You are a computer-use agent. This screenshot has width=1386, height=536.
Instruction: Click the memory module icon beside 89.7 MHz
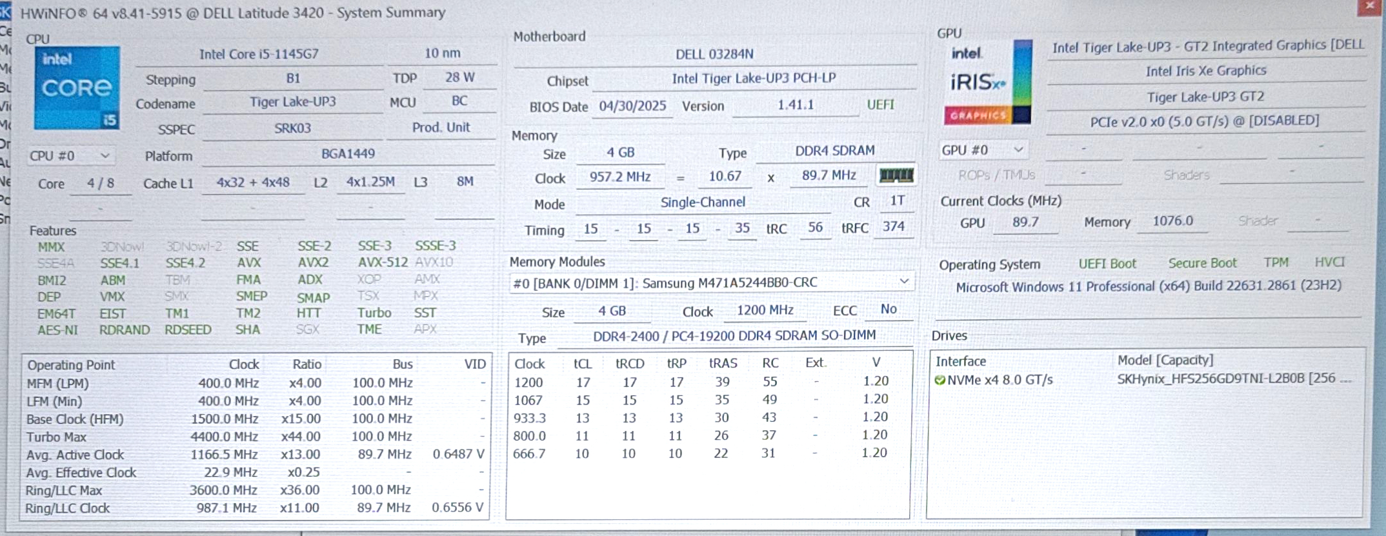coord(896,175)
